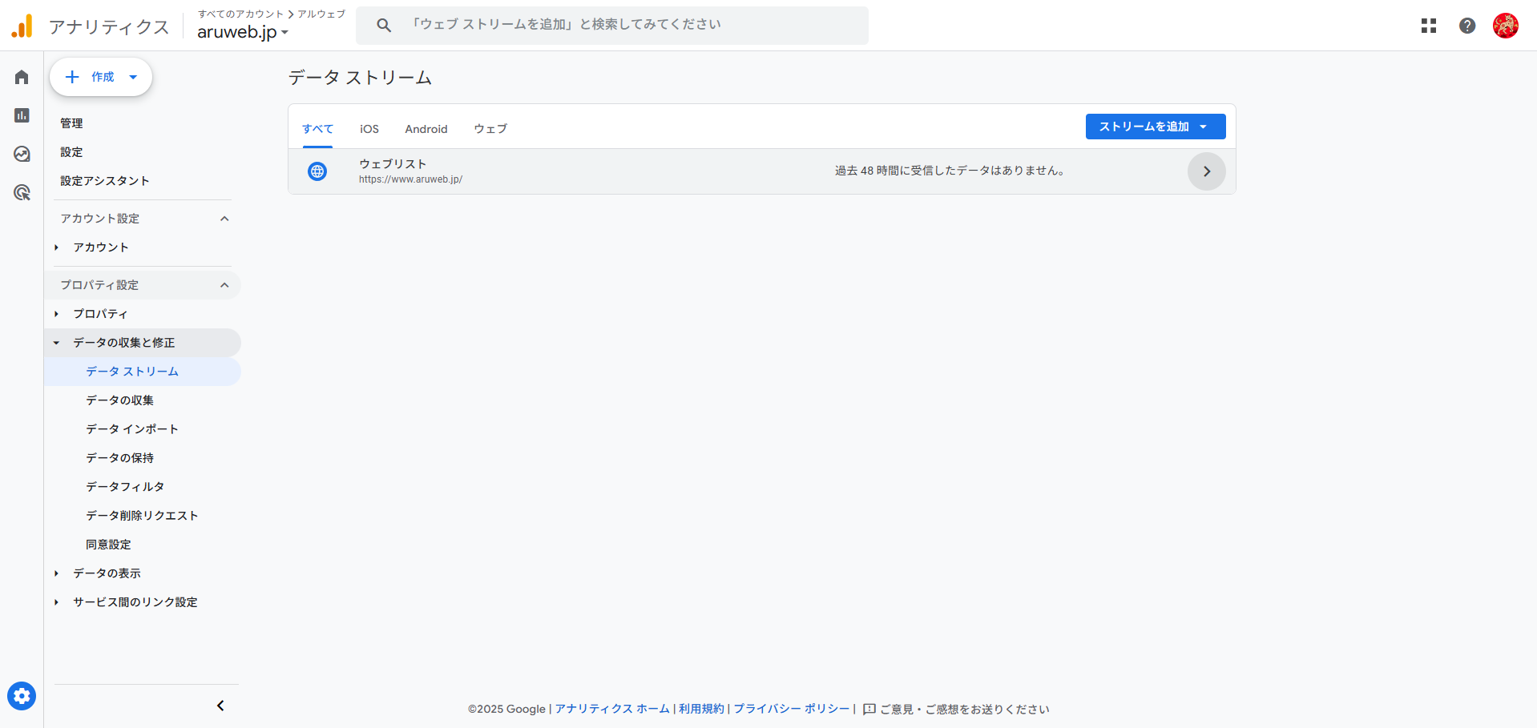The image size is (1537, 728).
Task: Switch to the Android tab
Action: [426, 129]
